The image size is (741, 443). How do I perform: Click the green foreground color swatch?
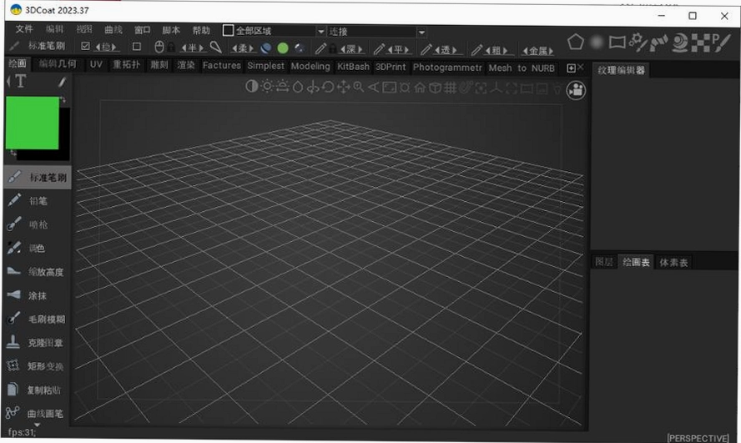click(33, 123)
